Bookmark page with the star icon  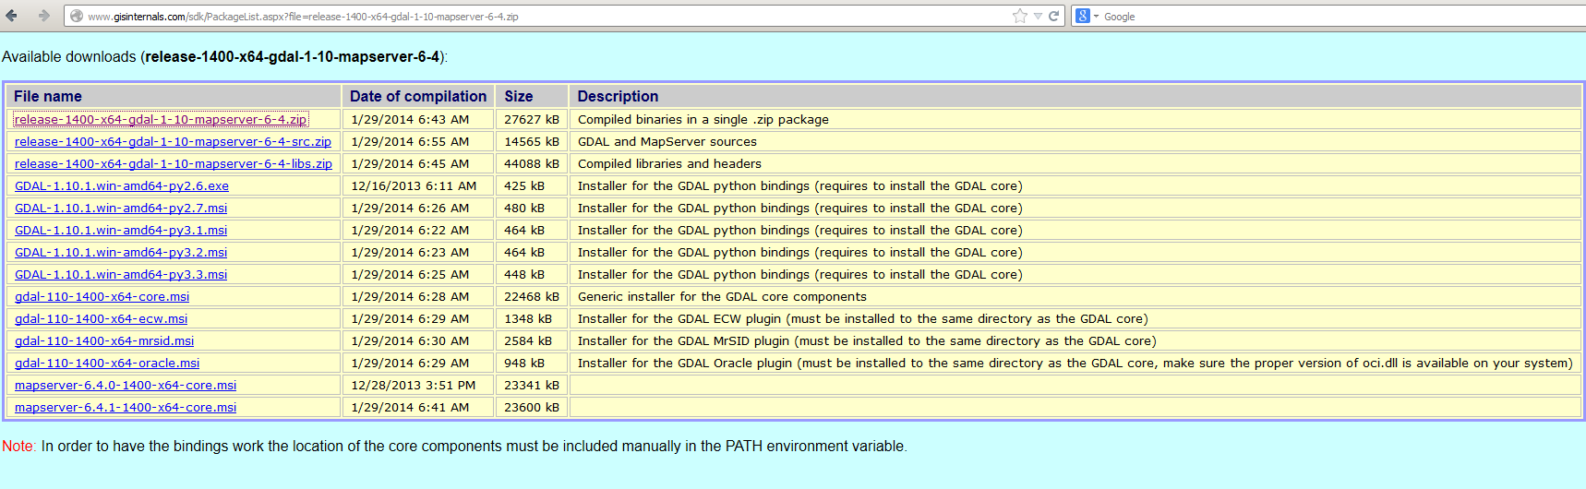1019,16
